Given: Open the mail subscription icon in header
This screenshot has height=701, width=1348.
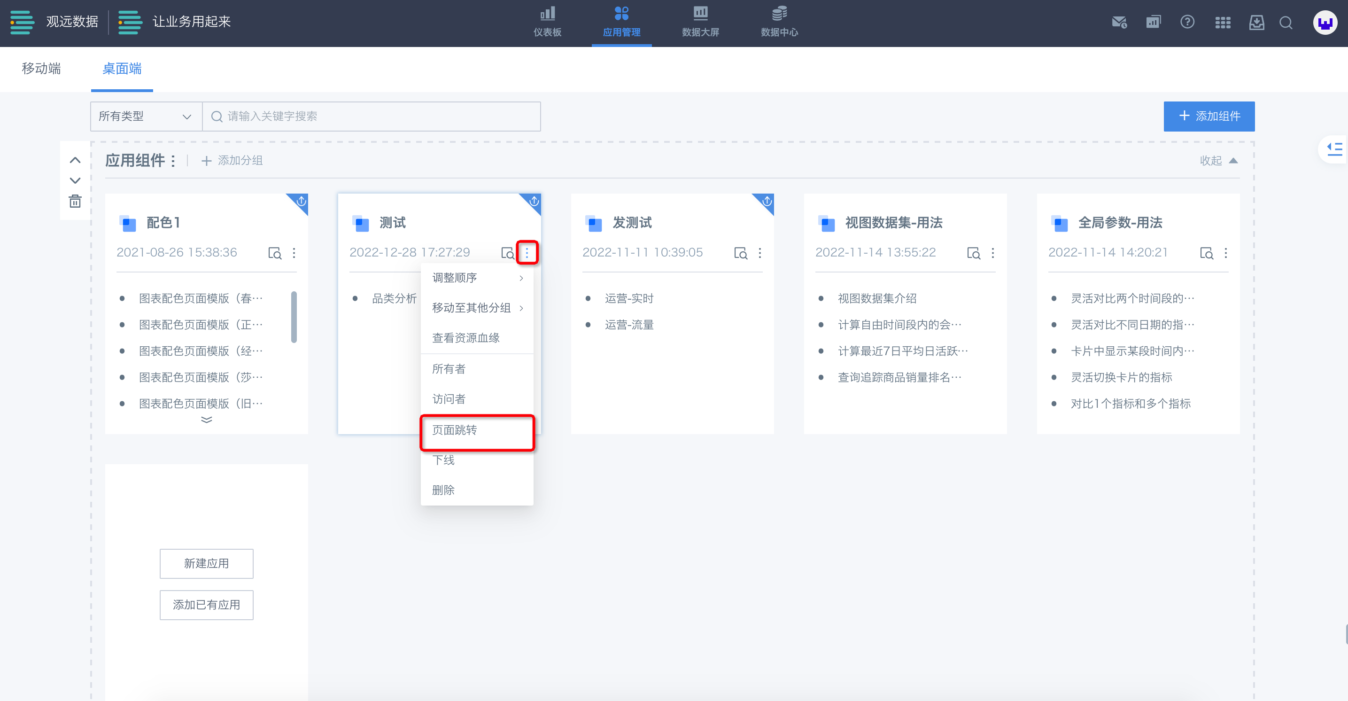Looking at the screenshot, I should point(1119,23).
